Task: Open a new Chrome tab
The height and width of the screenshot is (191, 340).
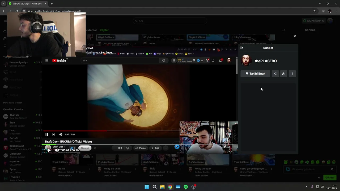Action: tap(52, 4)
